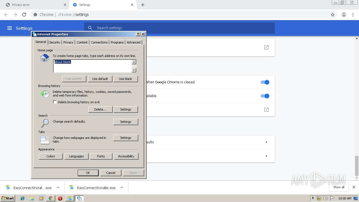Click the Chrome icon in the taskbar
The width and height of the screenshot is (359, 202).
click(x=50, y=198)
